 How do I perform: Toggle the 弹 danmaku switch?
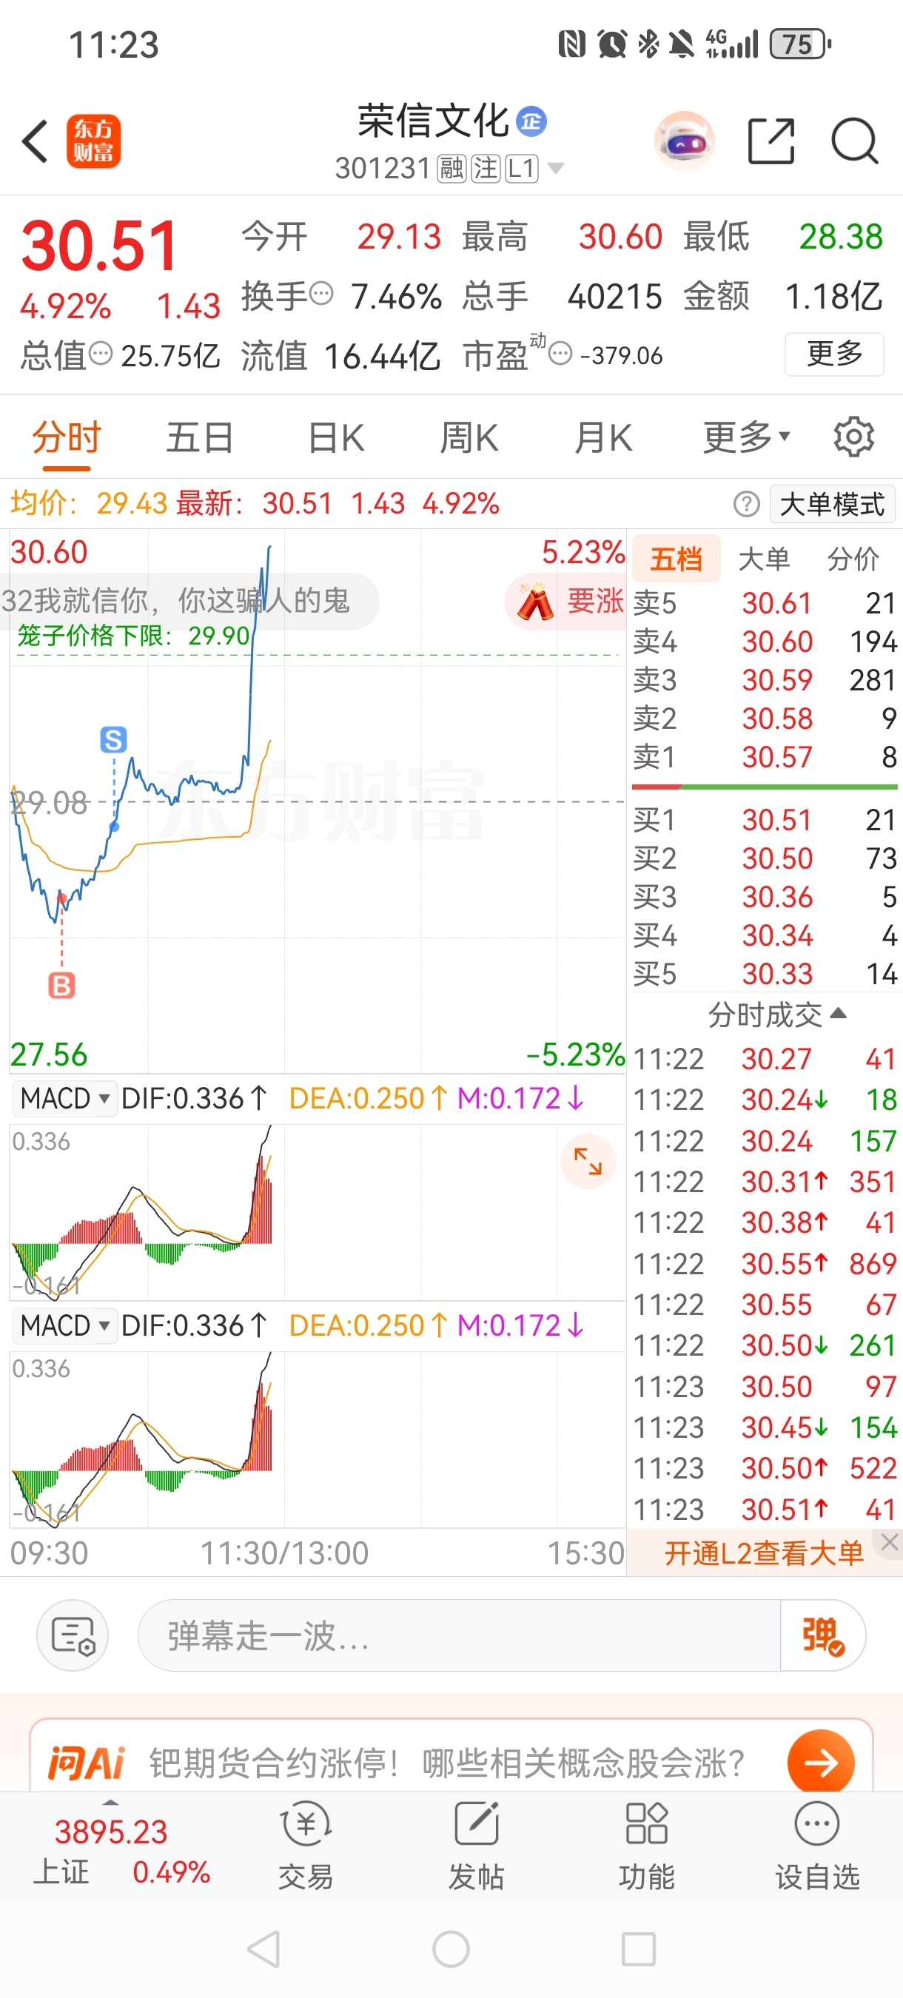822,1635
